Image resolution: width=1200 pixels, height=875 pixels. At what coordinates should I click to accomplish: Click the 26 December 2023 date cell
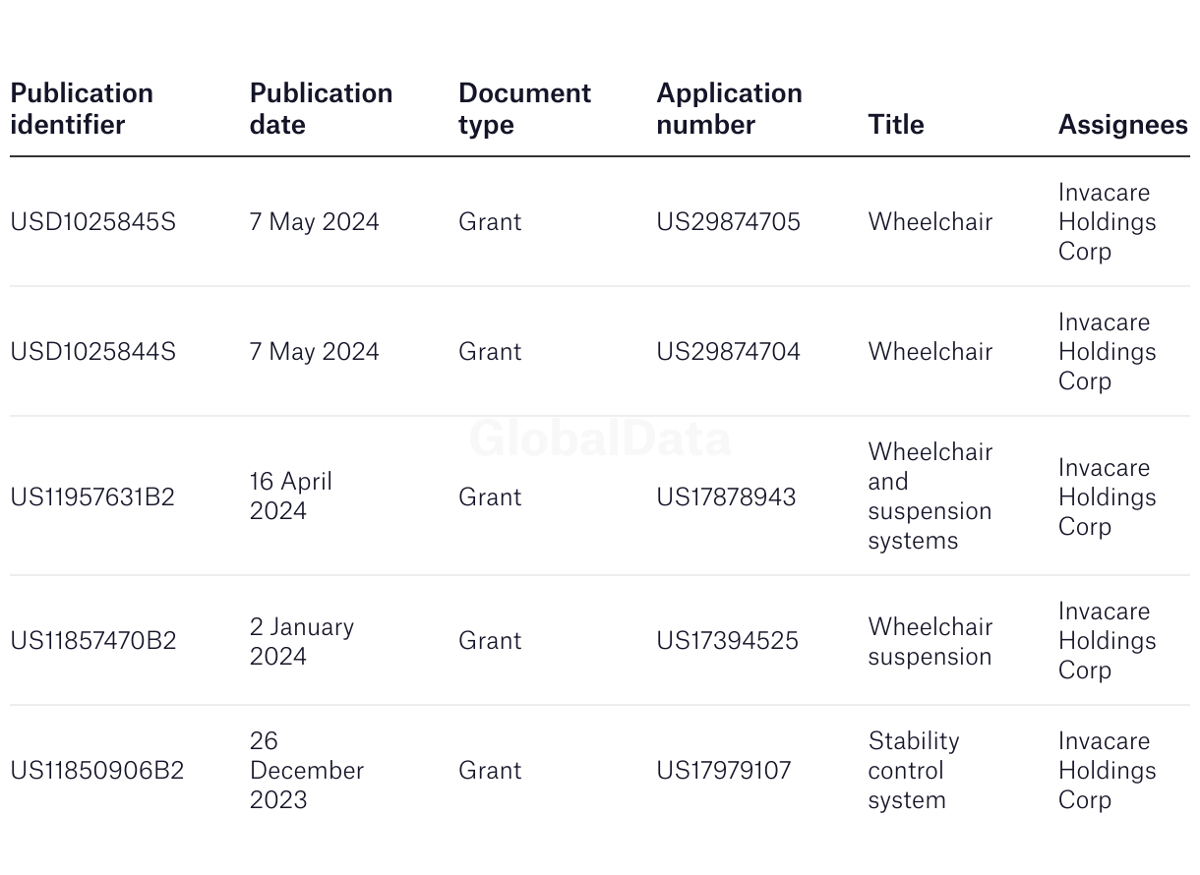[x=307, y=771]
